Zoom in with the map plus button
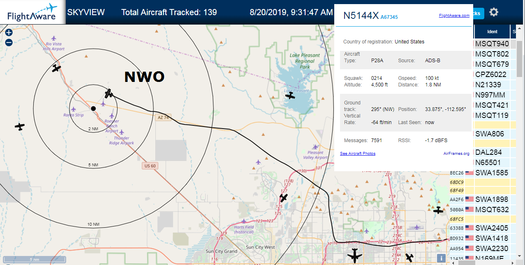This screenshot has height=265, width=525. point(9,33)
